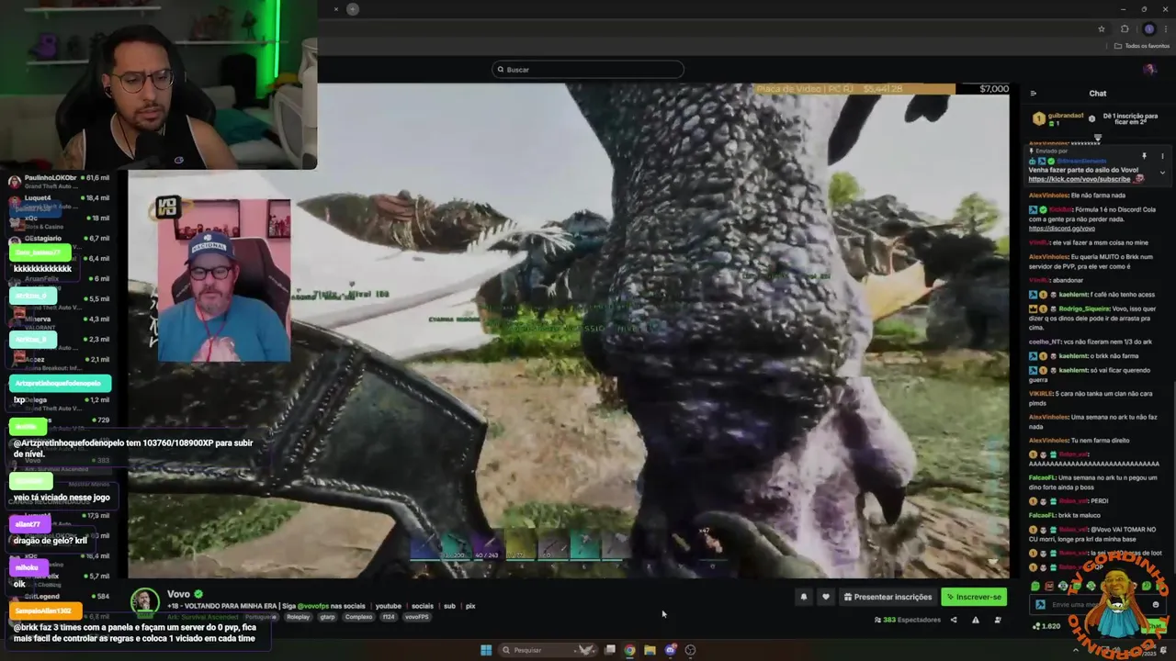1176x661 pixels.
Task: Open a new browser tab with the plus button
Action: click(352, 9)
